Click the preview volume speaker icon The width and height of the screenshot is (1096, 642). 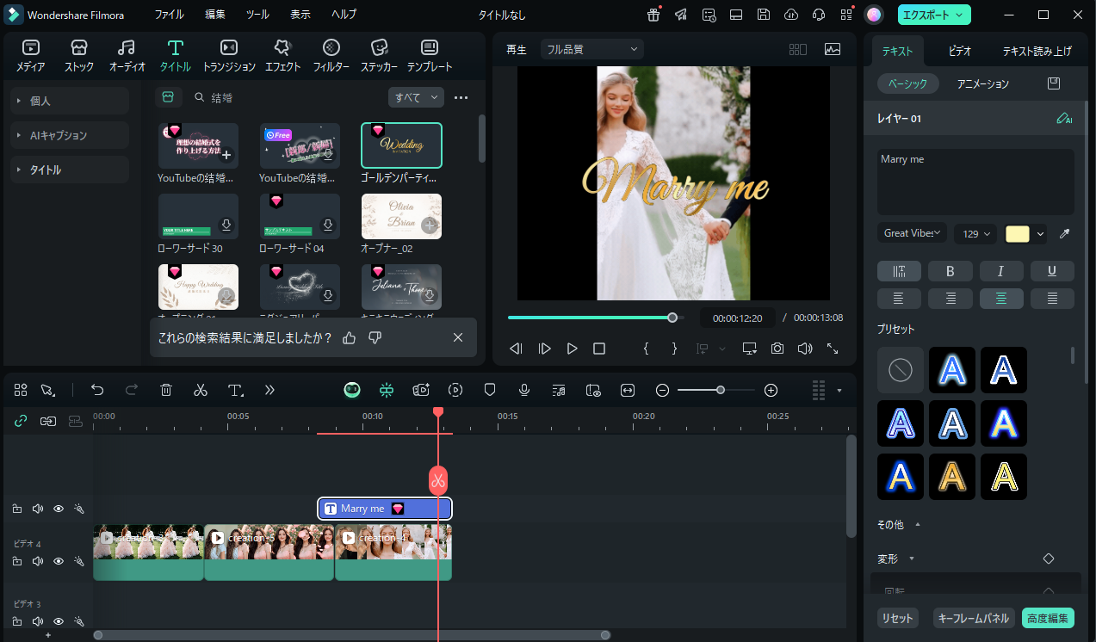tap(805, 349)
